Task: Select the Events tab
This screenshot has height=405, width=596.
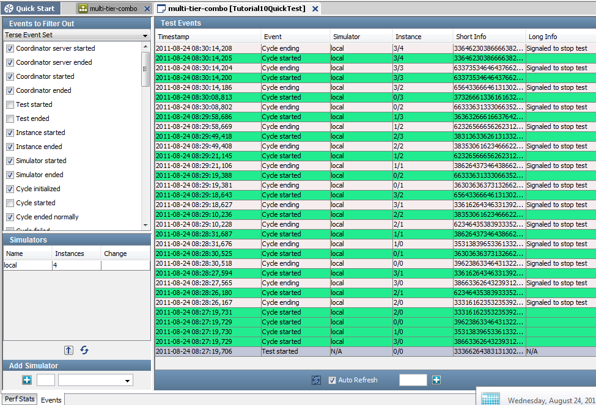Action: [51, 400]
